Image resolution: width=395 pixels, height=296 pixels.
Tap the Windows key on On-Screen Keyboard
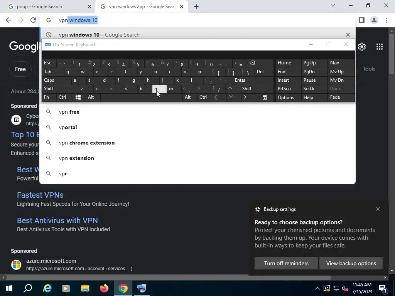click(78, 98)
